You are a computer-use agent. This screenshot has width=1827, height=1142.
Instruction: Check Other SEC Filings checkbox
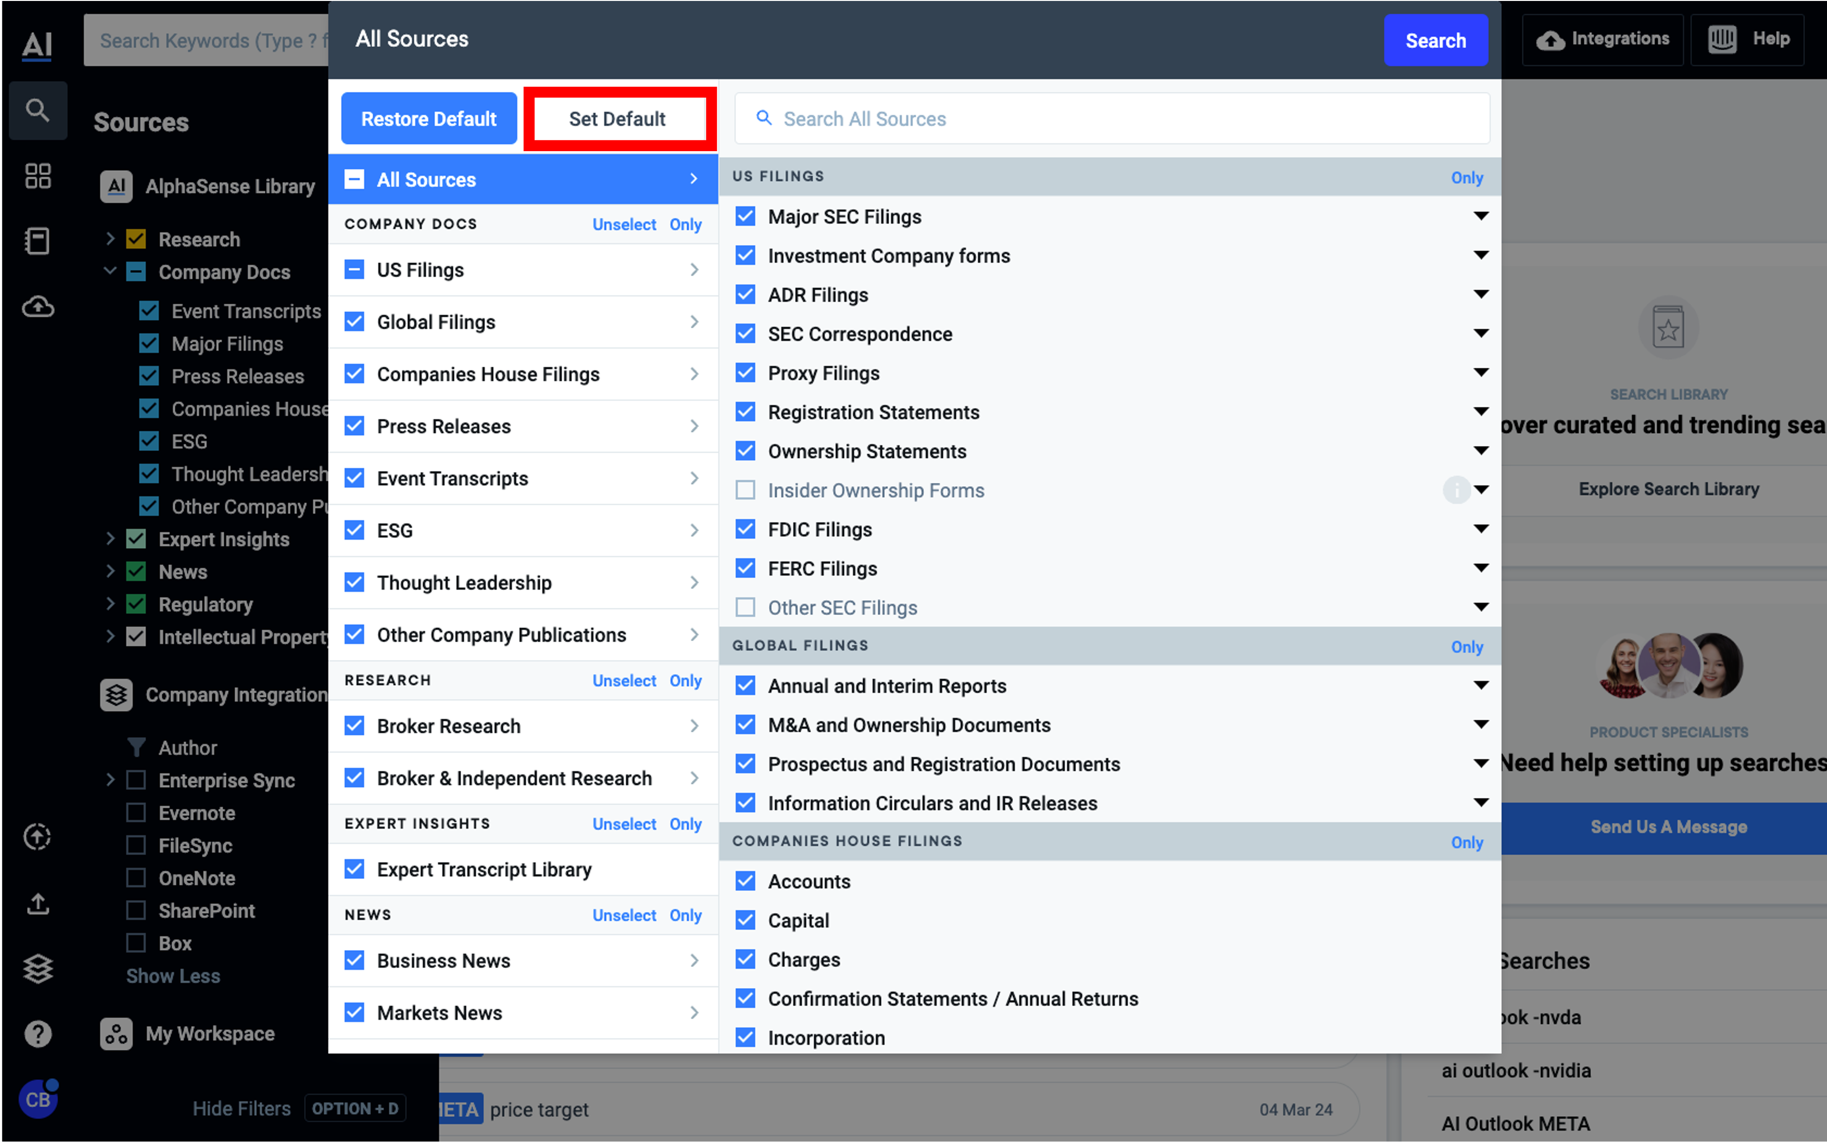[745, 607]
